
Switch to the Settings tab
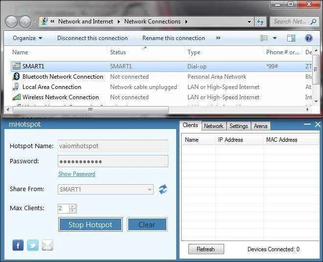tap(238, 126)
